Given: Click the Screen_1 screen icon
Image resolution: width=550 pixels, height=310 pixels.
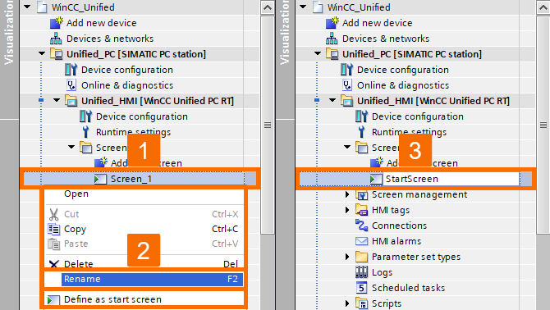Looking at the screenshot, I should pos(100,179).
